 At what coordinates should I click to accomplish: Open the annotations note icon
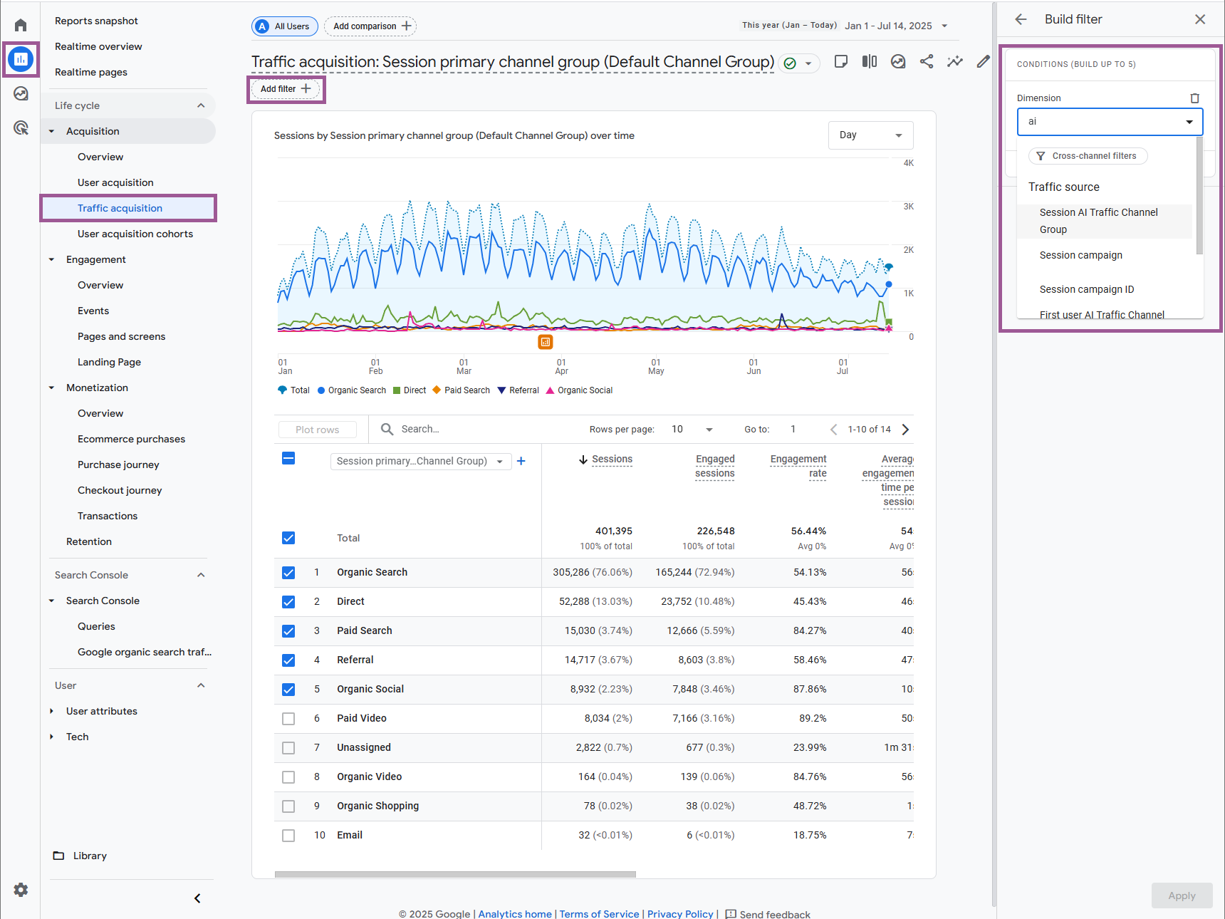pyautogui.click(x=841, y=61)
